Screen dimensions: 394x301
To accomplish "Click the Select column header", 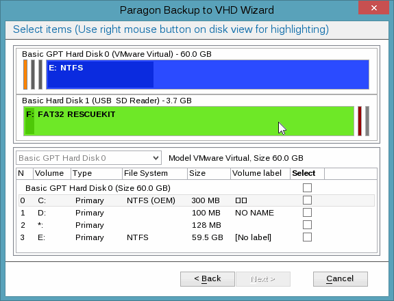I will [x=307, y=173].
